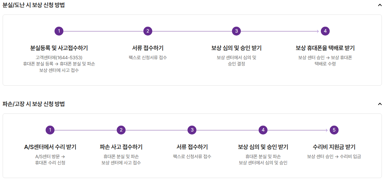Click step 4 circle in the loss/theft process
386x181 pixels.
tap(325, 30)
